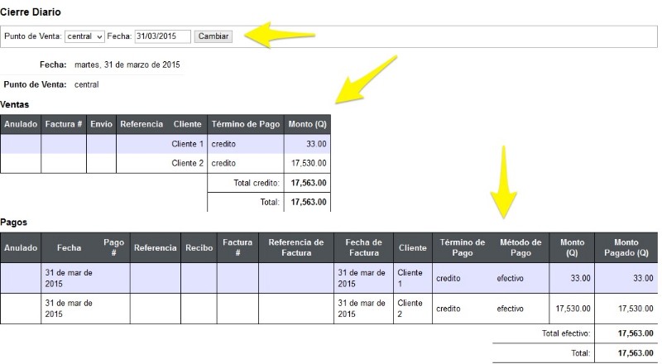Click the Monto (Q) header in Ventas table
Image resolution: width=662 pixels, height=364 pixels.
(307, 124)
